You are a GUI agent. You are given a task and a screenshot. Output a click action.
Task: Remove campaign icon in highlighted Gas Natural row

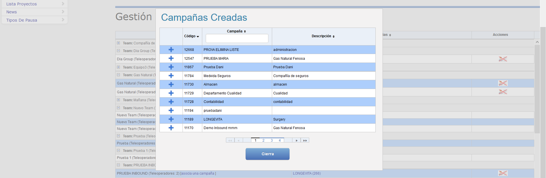point(503,83)
